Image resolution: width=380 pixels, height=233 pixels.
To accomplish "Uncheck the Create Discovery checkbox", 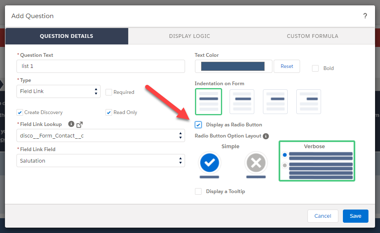I will click(20, 112).
